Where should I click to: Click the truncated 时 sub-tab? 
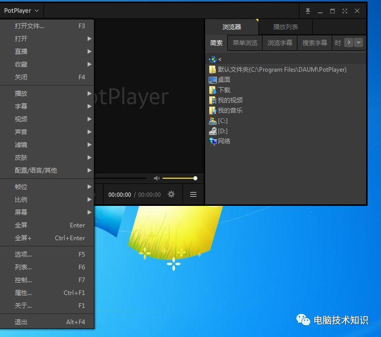[x=338, y=43]
